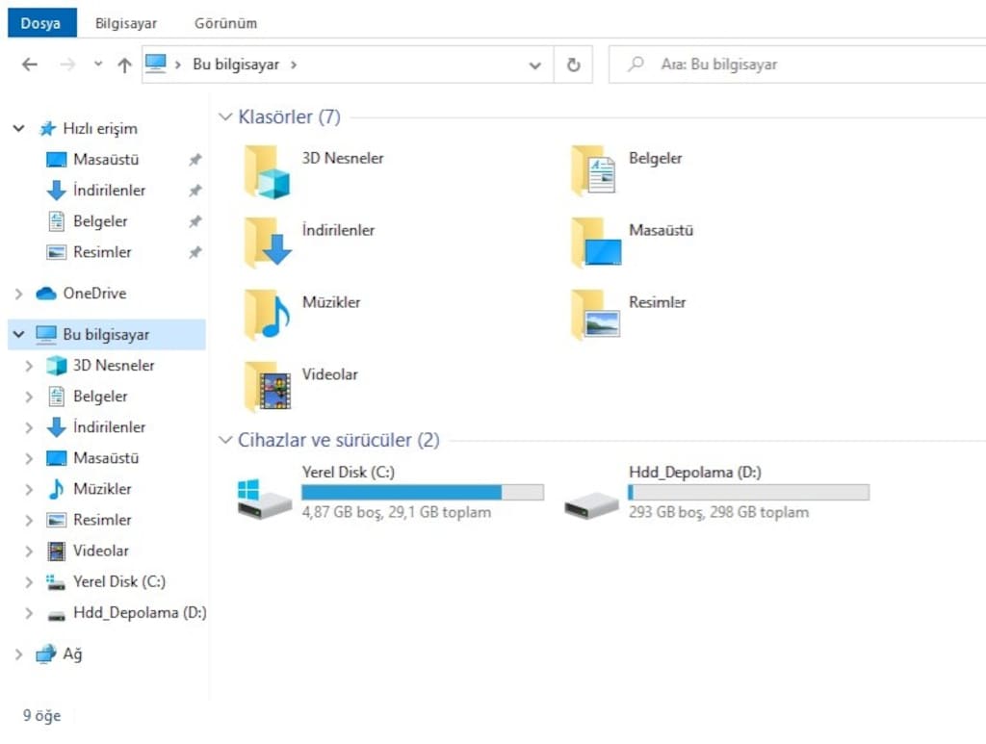Click the Hdd_Depolama (D:) usage bar

point(749,492)
